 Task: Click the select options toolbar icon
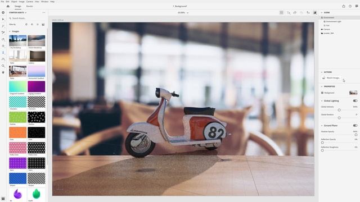pyautogui.click(x=289, y=12)
